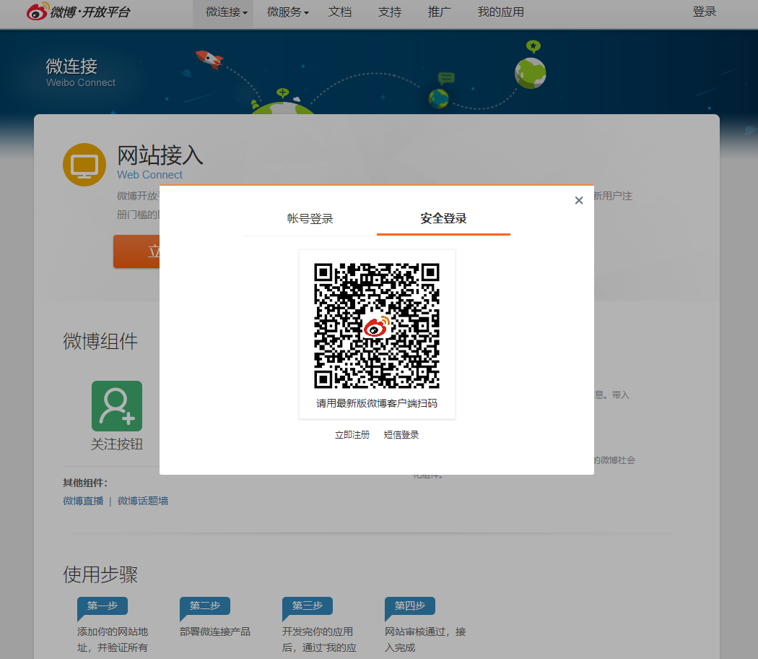Click the 第四步 step badge

click(410, 606)
